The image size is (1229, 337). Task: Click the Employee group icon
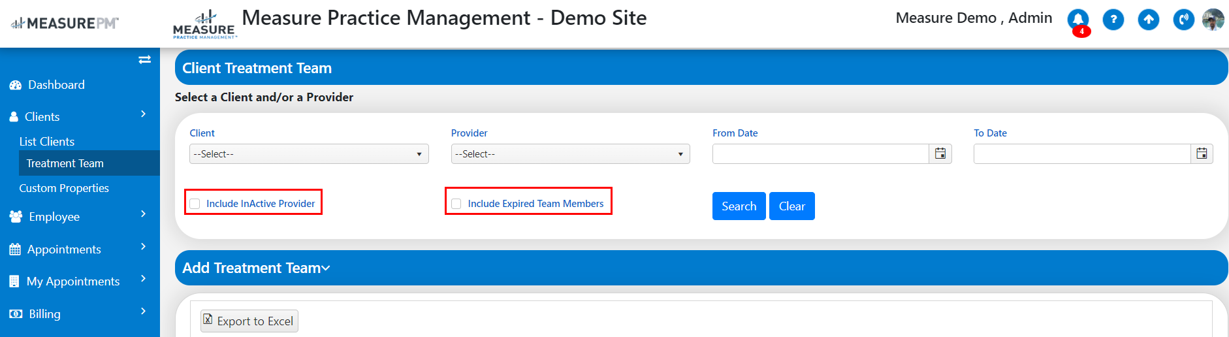[16, 217]
